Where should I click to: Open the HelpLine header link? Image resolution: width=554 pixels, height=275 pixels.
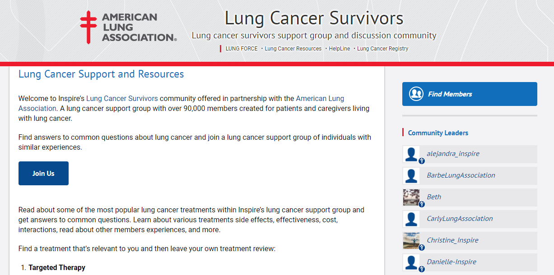pos(340,49)
